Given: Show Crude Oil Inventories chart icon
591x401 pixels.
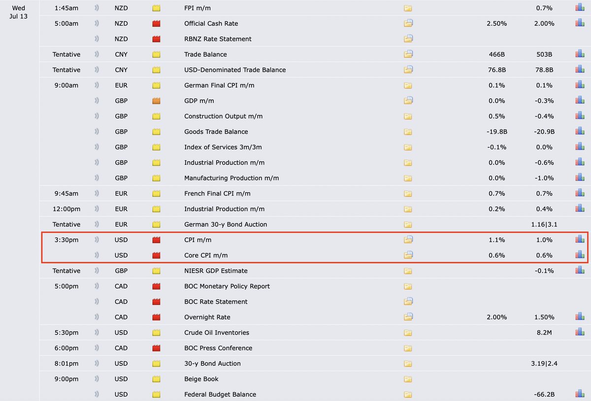Looking at the screenshot, I should 580,332.
